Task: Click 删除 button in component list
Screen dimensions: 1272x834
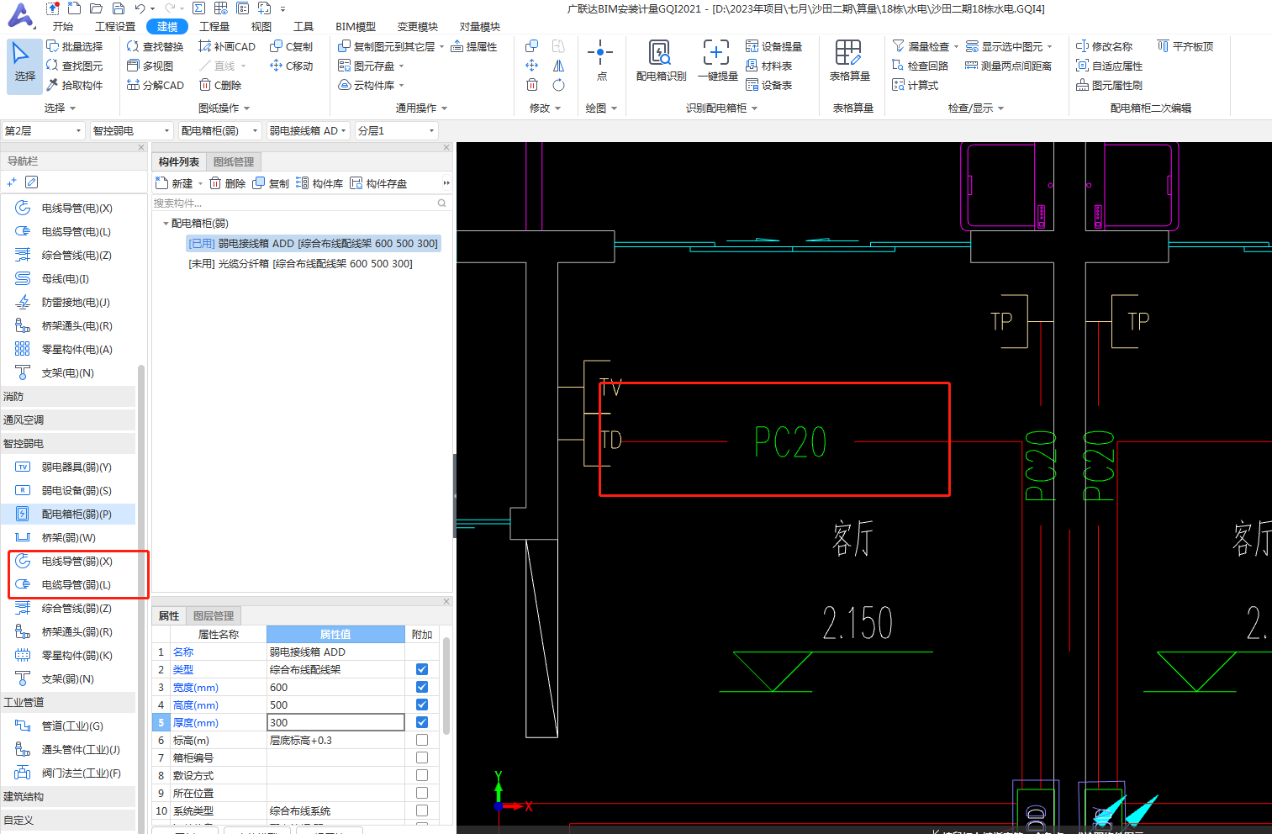Action: 228,183
